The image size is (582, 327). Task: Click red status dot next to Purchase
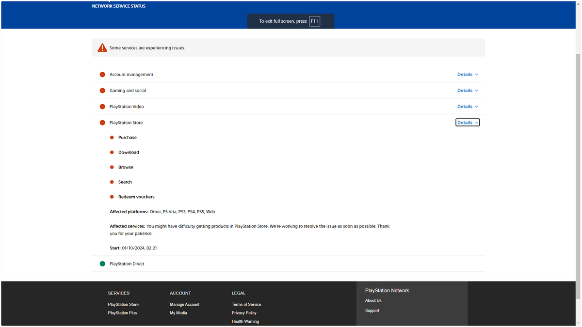(112, 138)
